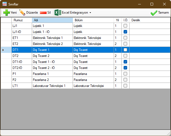Click the red minus Sil icon
The width and height of the screenshot is (171, 136).
tap(43, 13)
